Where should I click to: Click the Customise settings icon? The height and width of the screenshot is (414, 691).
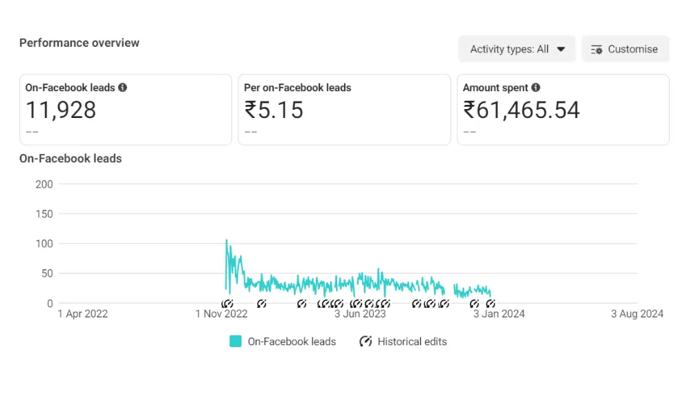click(597, 49)
